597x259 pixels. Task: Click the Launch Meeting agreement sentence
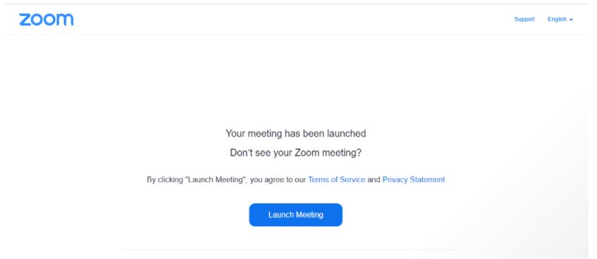coord(296,179)
